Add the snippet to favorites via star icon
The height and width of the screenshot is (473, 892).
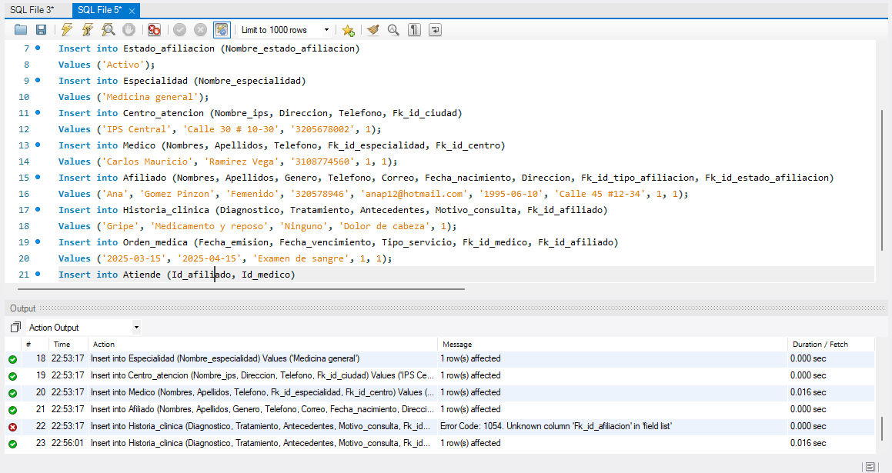348,30
